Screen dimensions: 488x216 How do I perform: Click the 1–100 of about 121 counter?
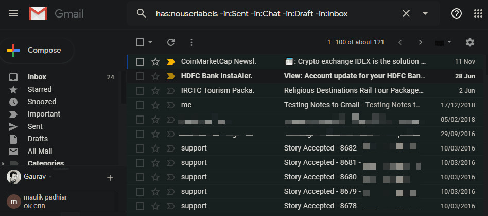[356, 42]
